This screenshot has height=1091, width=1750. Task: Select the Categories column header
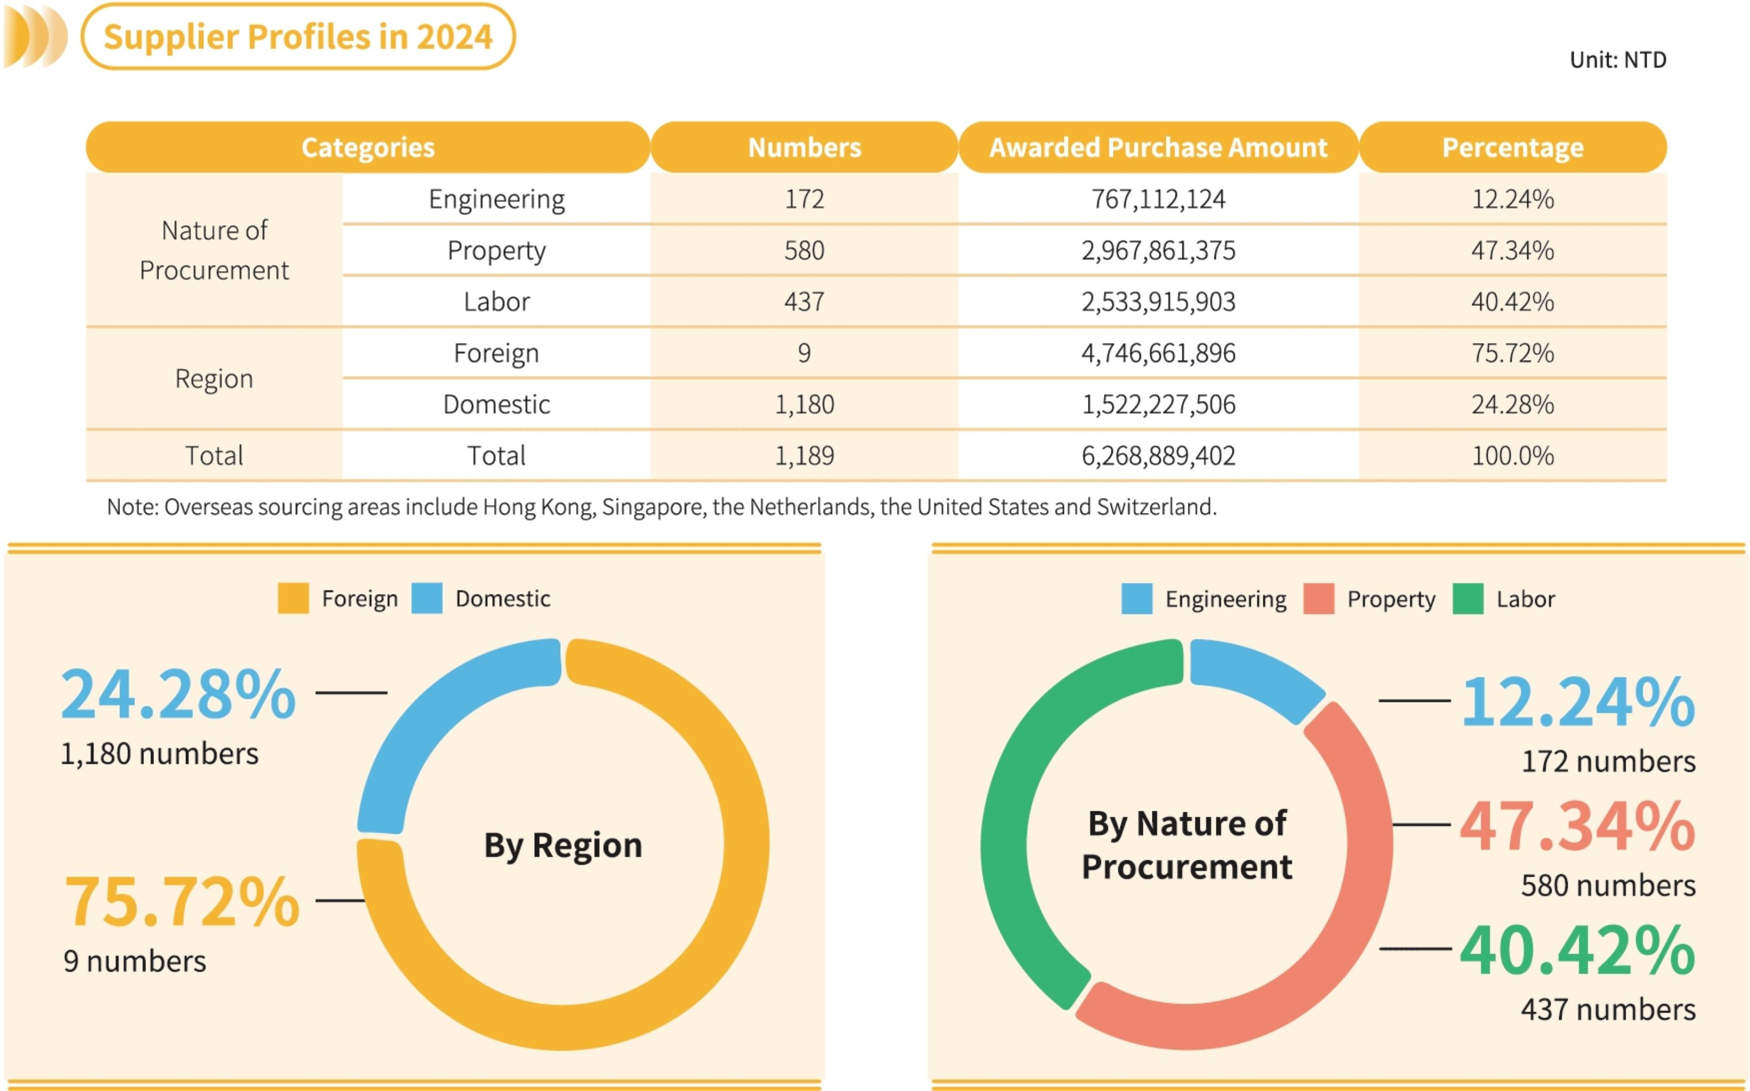point(367,147)
